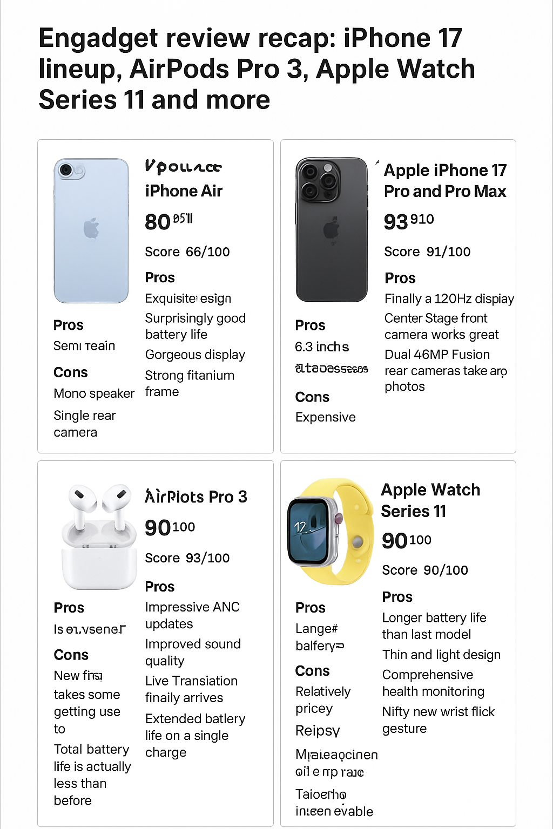Click the Score 90/100 for Apple Watch
This screenshot has height=829, width=553.
[425, 570]
